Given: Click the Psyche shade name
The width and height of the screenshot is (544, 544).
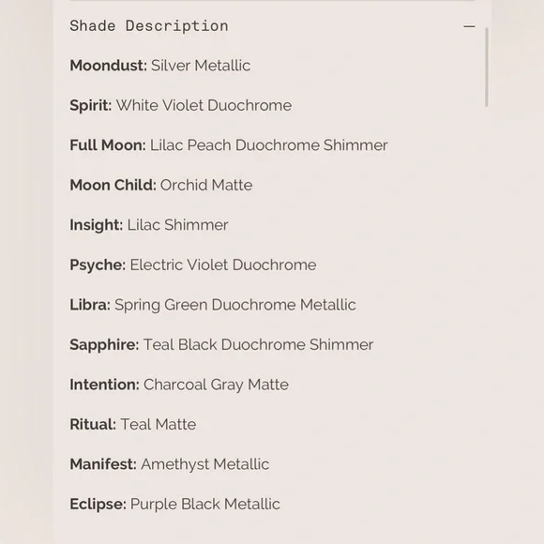Looking at the screenshot, I should 98,265.
